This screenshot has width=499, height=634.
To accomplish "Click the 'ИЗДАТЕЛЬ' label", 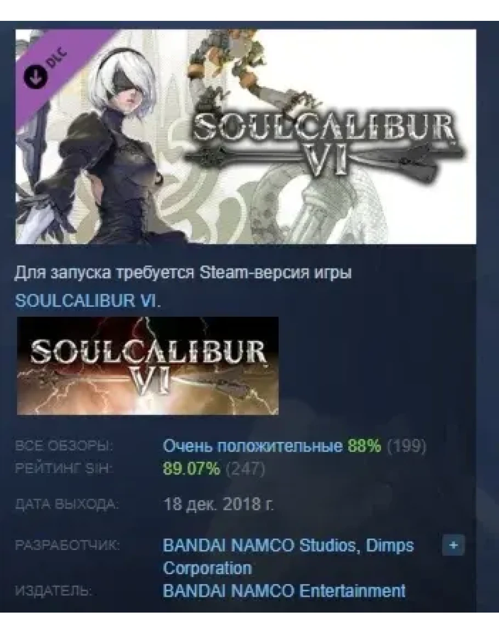I will [x=53, y=591].
